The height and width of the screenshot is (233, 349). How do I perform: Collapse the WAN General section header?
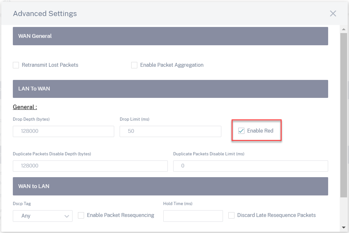170,36
